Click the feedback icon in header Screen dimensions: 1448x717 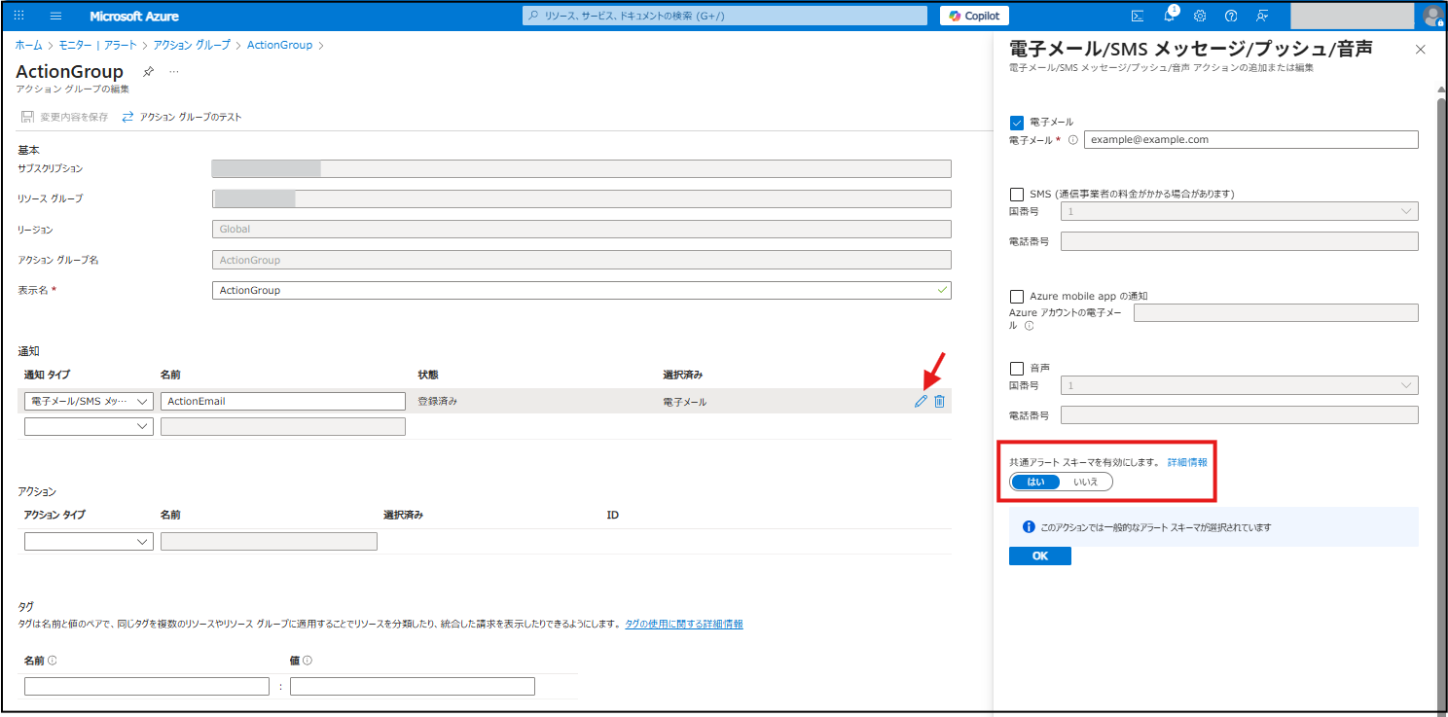tap(1262, 16)
